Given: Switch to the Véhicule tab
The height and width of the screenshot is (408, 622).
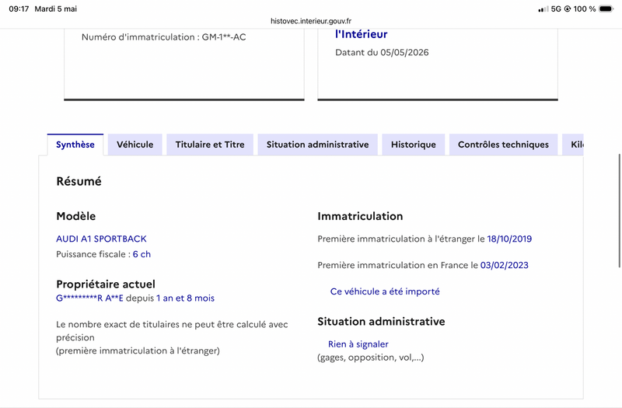Looking at the screenshot, I should coord(135,145).
